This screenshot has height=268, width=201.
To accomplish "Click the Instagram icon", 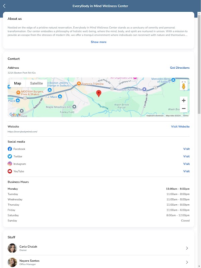I will (10, 164).
